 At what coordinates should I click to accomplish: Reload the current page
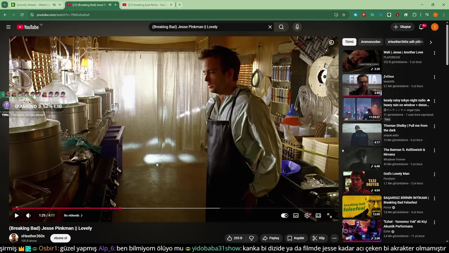pyautogui.click(x=22, y=15)
